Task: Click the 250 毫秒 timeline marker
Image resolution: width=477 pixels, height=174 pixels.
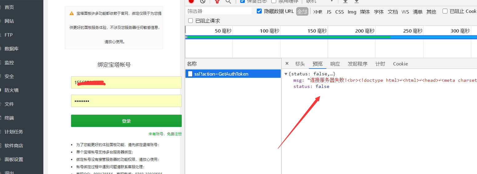Action: tap(413, 31)
